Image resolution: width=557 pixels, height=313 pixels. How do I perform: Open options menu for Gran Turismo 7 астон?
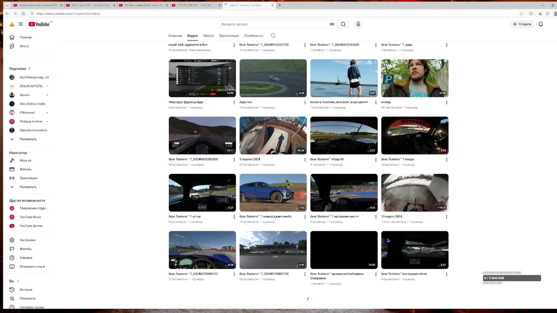pos(234,217)
